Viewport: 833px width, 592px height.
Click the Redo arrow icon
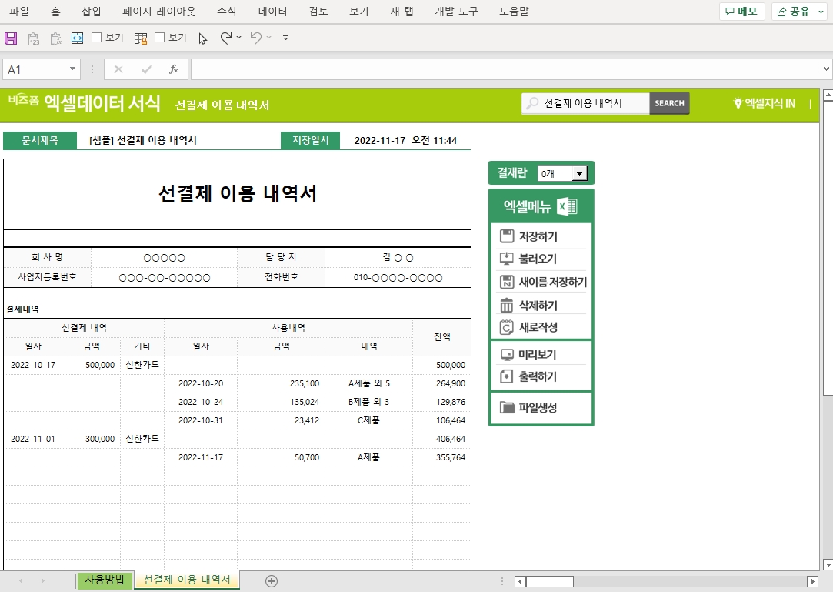point(226,38)
